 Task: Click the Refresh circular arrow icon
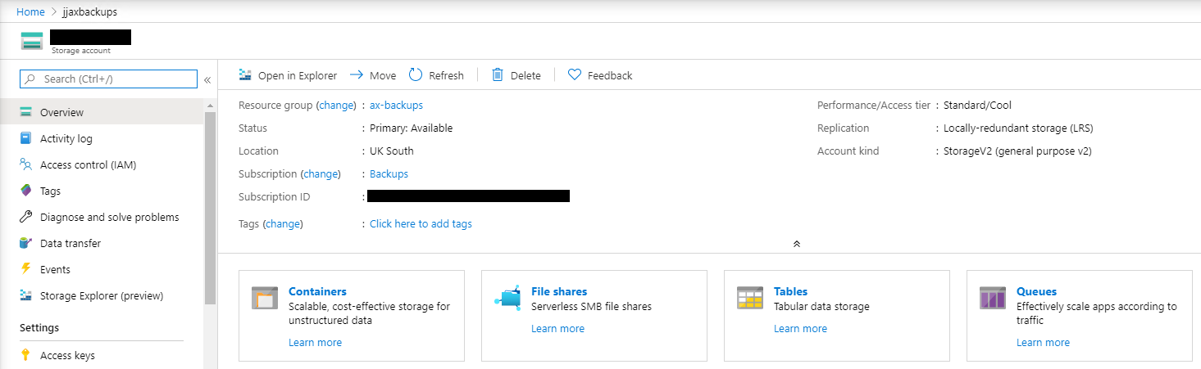tap(416, 74)
